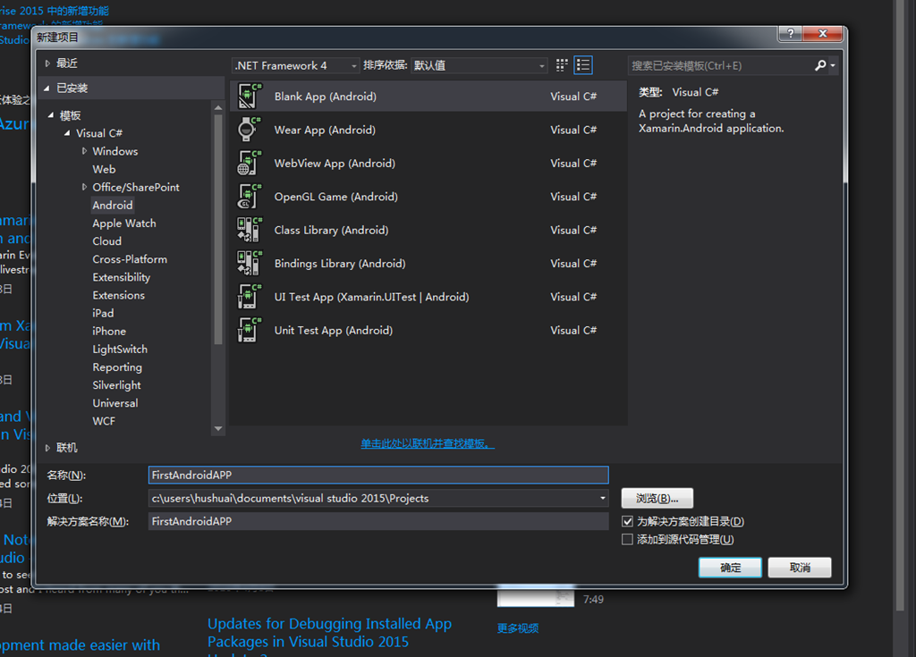Click the UI Test App template icon
Viewport: 916px width, 657px height.
tap(249, 297)
